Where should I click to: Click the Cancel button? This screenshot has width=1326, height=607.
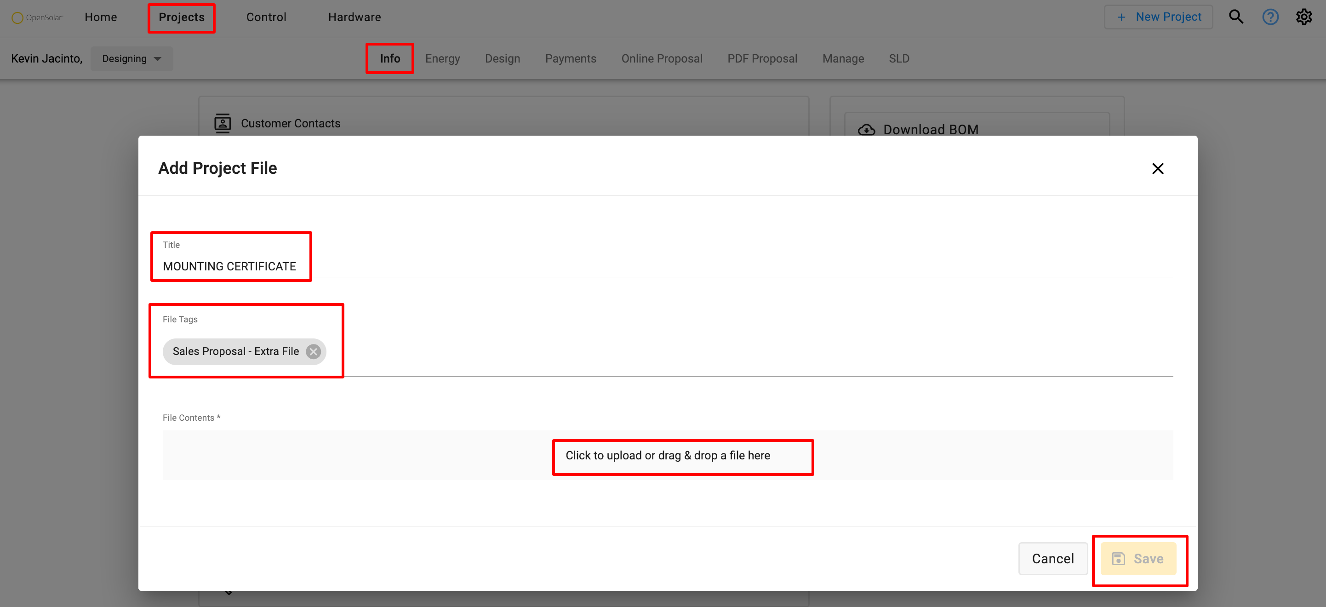tap(1053, 558)
